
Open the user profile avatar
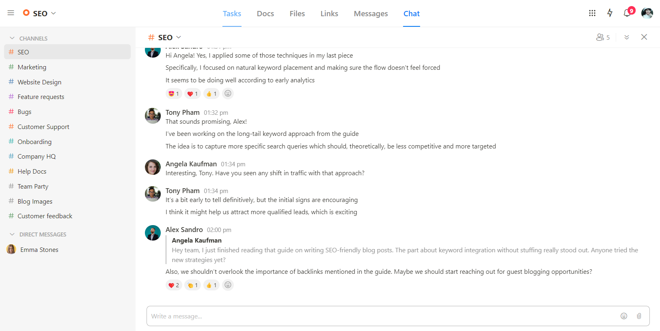647,13
